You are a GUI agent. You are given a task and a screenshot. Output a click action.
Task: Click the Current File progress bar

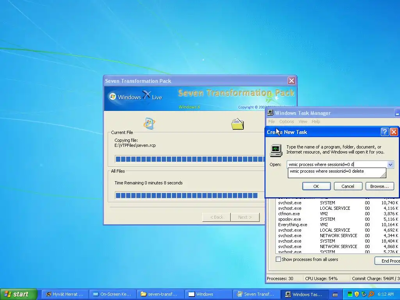coord(190,159)
